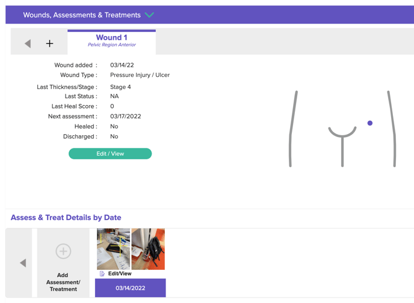Click the Last Status NA value
The image size is (414, 303).
[114, 96]
